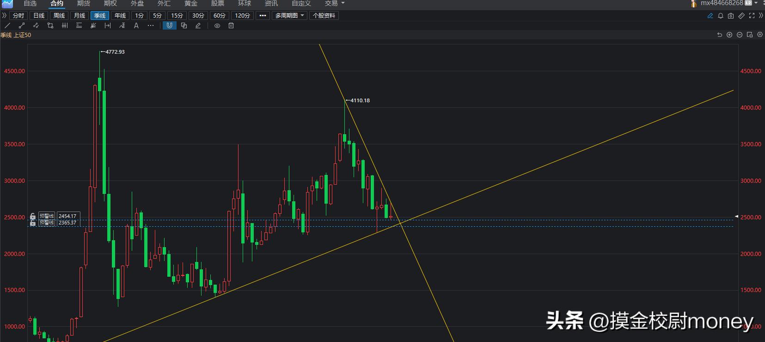Select the 120分 period
765x342 pixels.
(242, 16)
